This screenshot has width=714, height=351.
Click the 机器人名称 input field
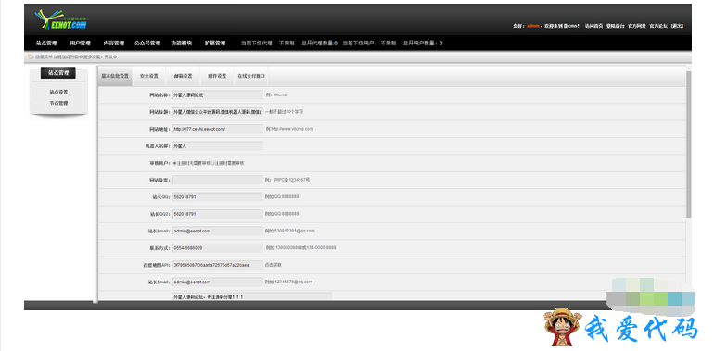point(217,146)
